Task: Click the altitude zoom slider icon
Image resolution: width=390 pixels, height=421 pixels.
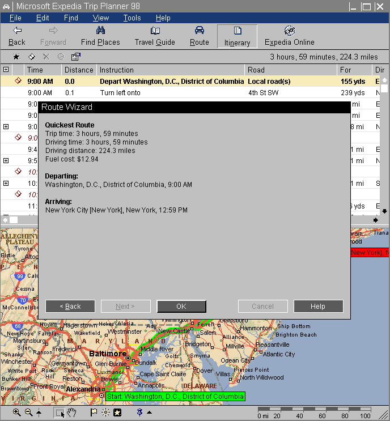Action: [39, 413]
